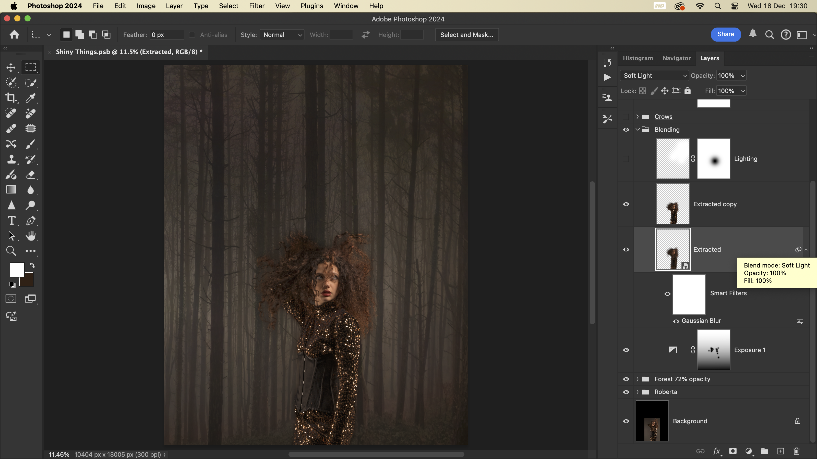Hide the Extracted copy layer
Image resolution: width=817 pixels, height=459 pixels.
pos(626,204)
